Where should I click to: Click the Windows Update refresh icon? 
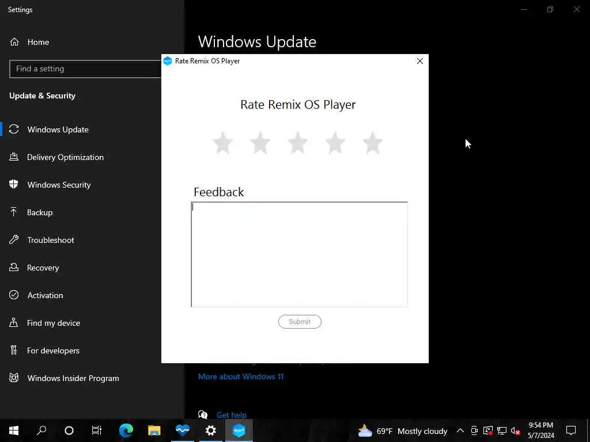tap(14, 129)
